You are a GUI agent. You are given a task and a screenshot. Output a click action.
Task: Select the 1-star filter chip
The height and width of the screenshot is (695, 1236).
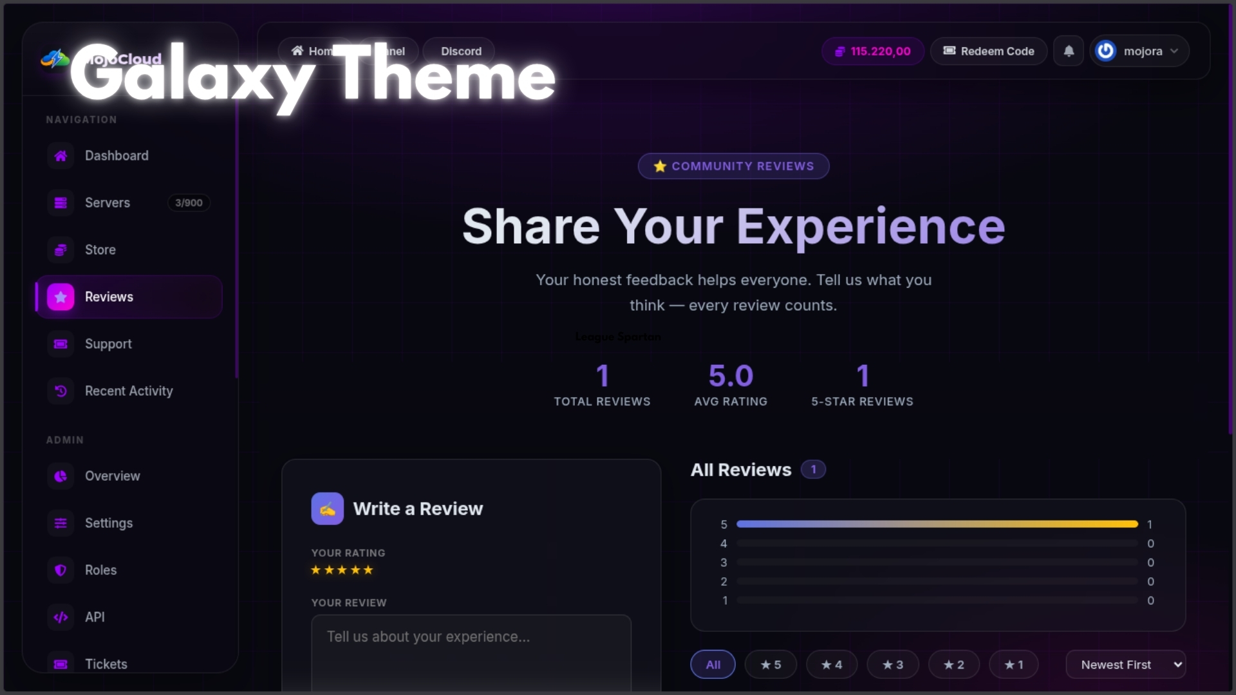click(1013, 665)
